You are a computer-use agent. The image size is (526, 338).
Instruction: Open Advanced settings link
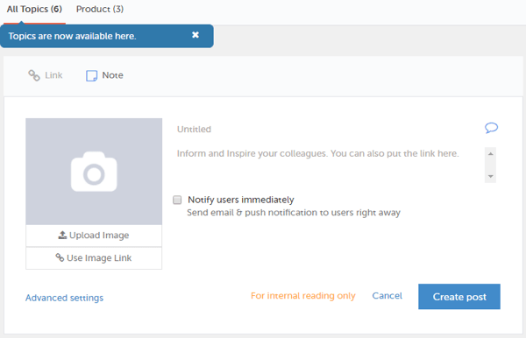[64, 298]
